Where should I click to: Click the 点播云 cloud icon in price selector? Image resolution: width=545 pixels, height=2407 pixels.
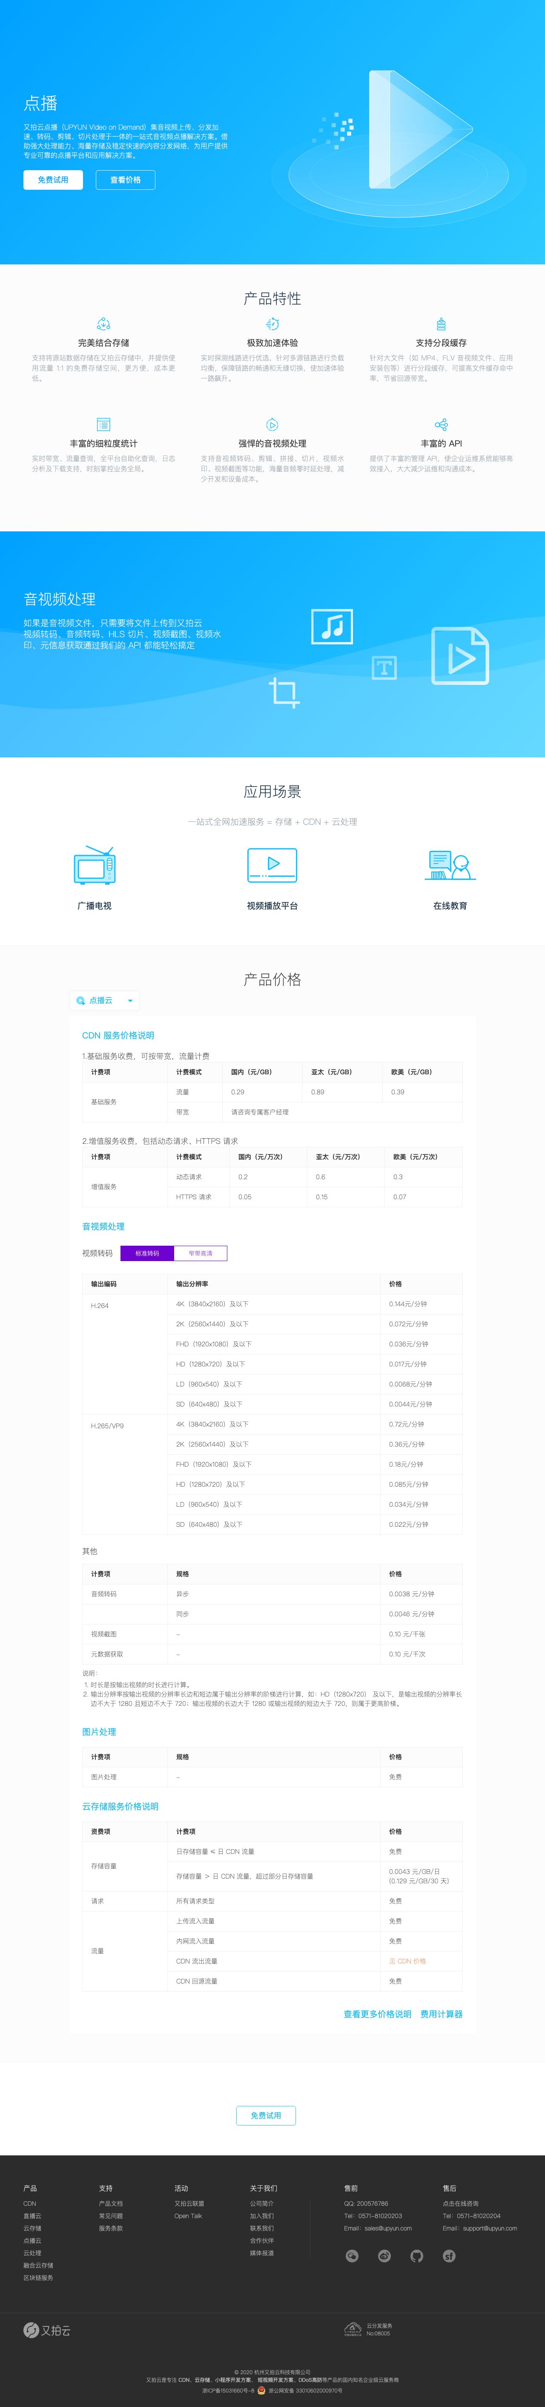tap(81, 1001)
